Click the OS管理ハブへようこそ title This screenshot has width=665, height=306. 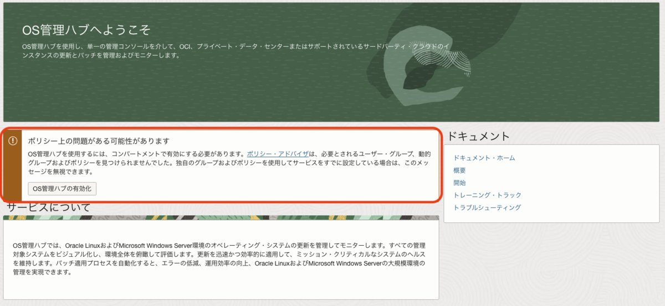pyautogui.click(x=86, y=30)
